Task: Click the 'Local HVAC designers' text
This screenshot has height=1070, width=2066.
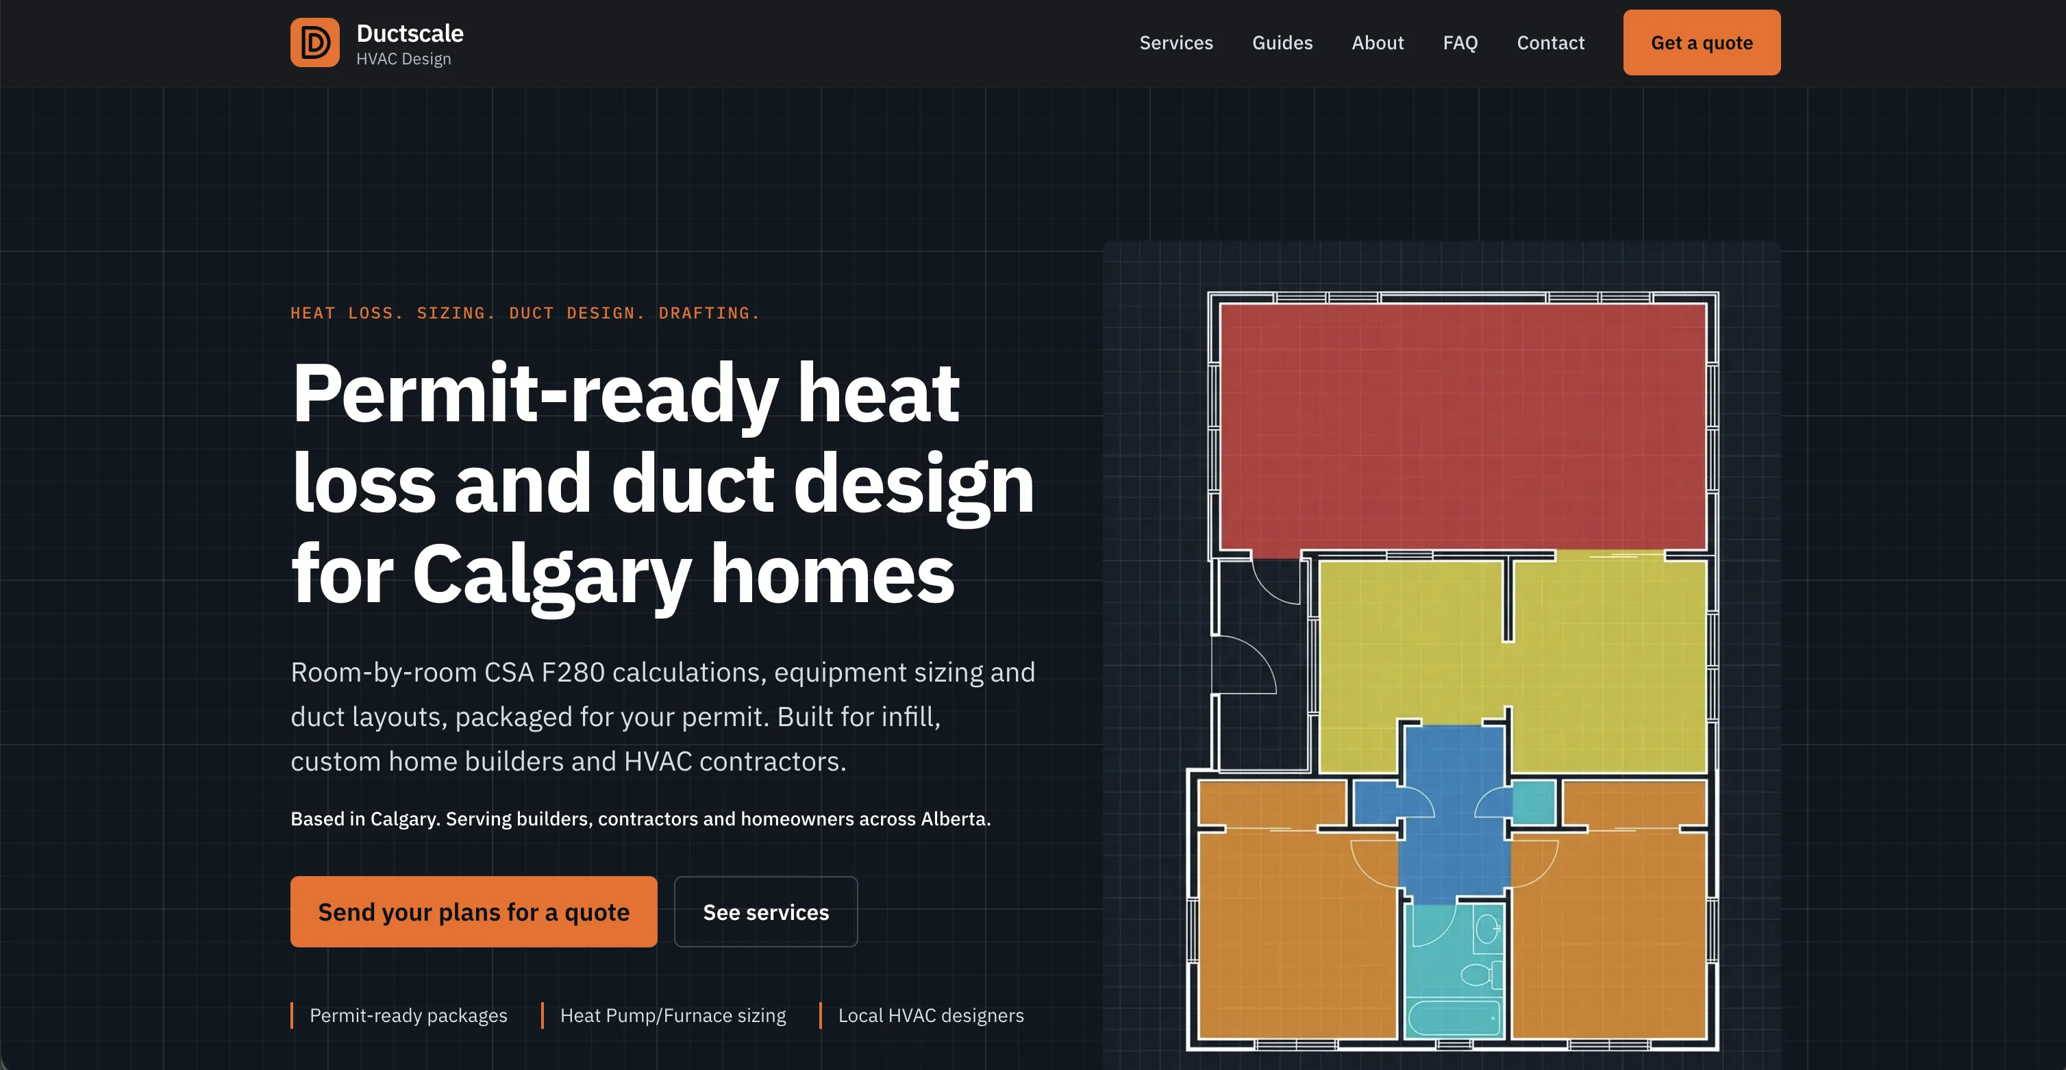Action: 930,1015
